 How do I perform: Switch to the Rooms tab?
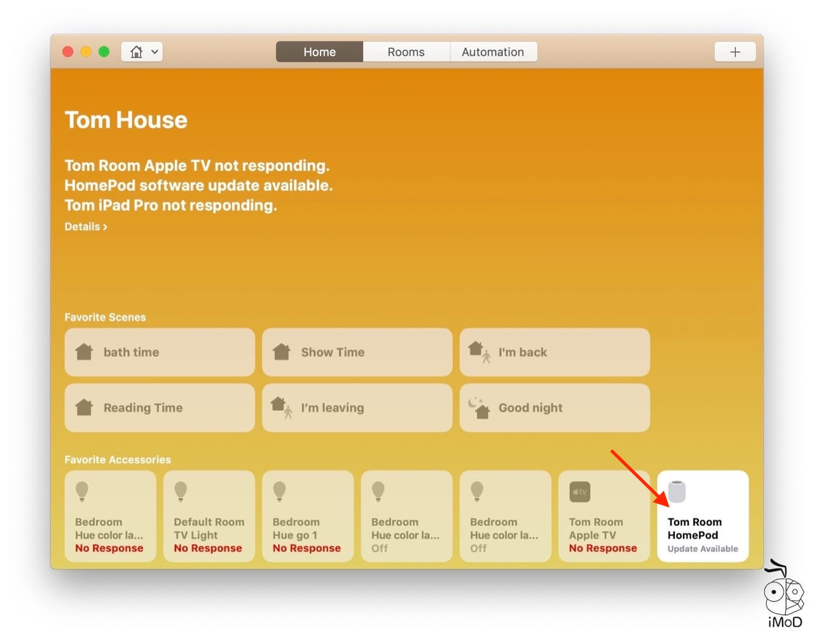pyautogui.click(x=406, y=52)
